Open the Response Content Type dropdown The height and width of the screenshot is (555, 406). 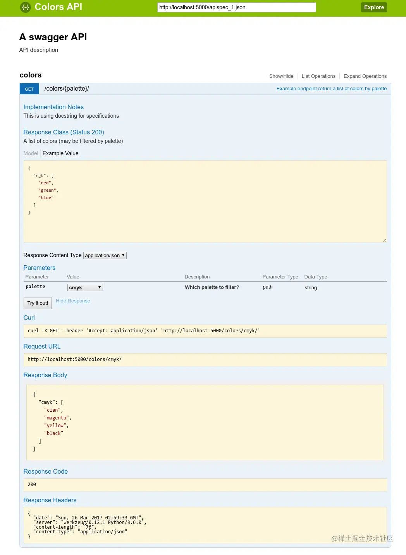point(105,255)
